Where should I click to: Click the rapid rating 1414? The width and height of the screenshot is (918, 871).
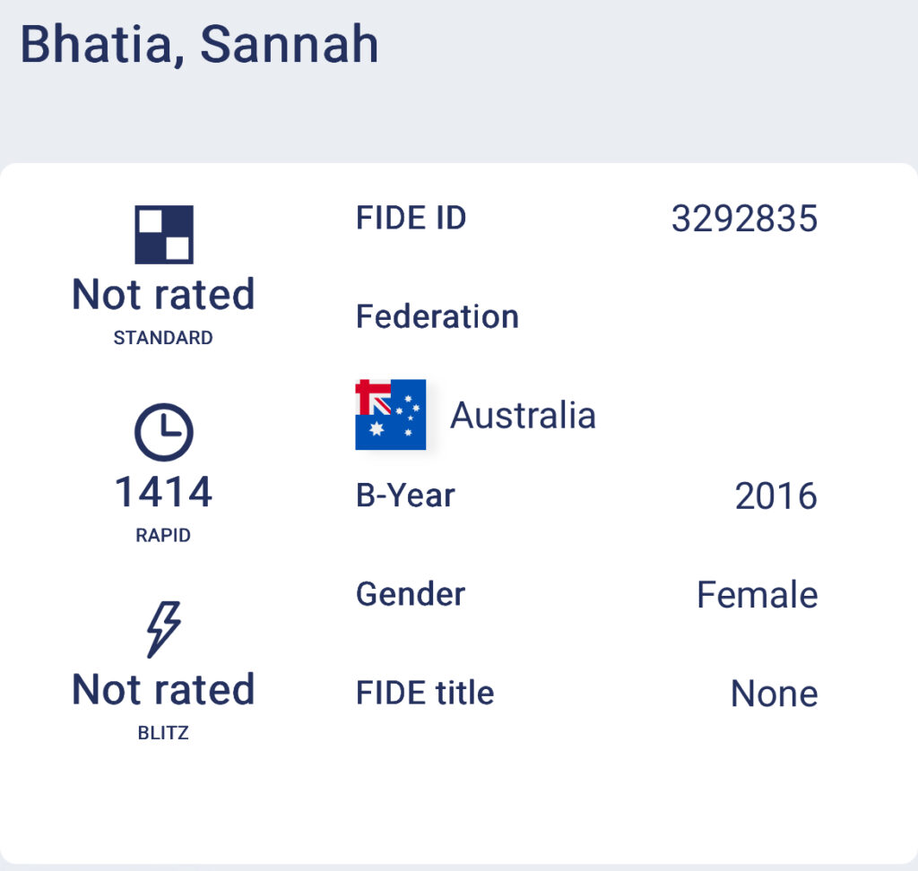[163, 493]
